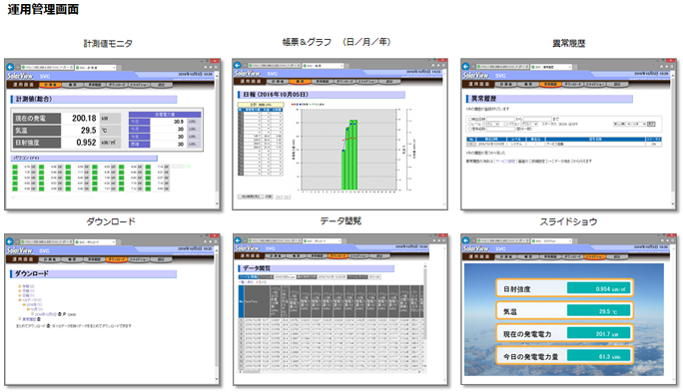Click the 発生日時 start date input field
The height and width of the screenshot is (392, 683).
click(x=500, y=119)
